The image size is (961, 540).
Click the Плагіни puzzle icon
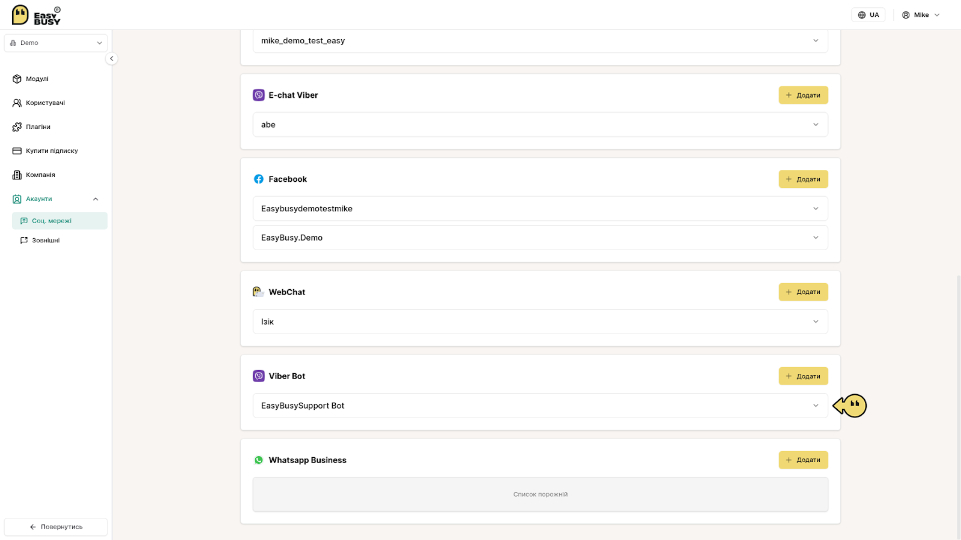pyautogui.click(x=17, y=127)
